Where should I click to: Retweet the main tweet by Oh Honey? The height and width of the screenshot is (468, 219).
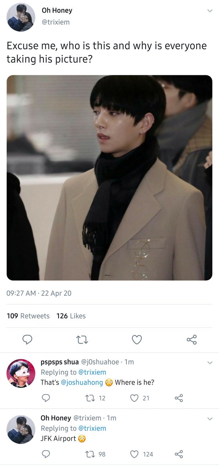[x=82, y=340]
